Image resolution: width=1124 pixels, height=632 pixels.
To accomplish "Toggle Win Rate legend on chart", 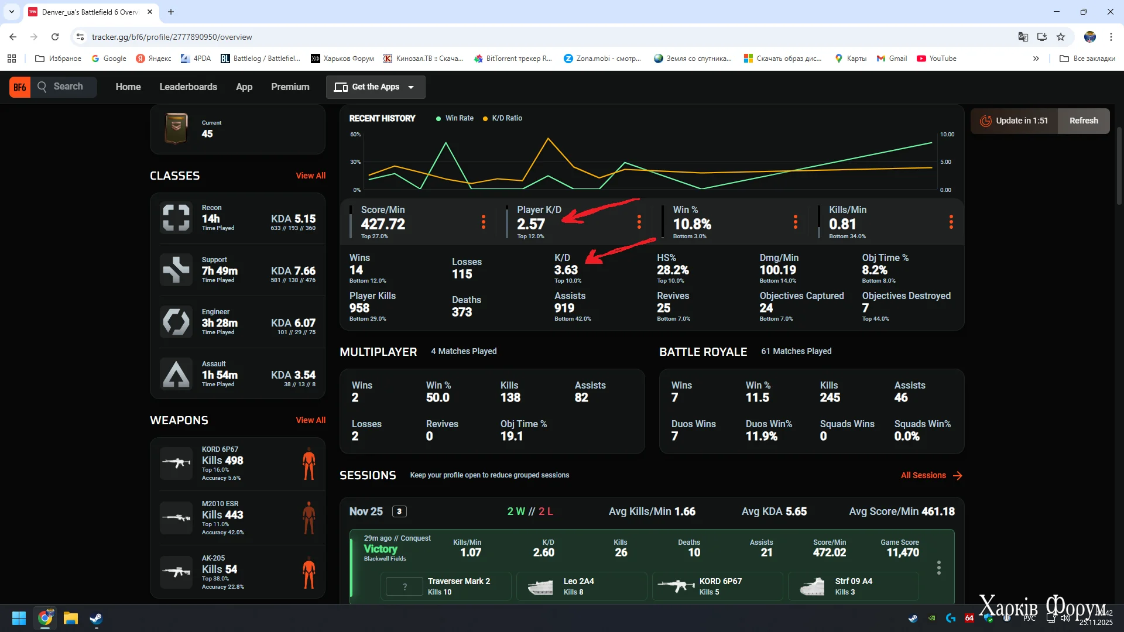I will [454, 118].
